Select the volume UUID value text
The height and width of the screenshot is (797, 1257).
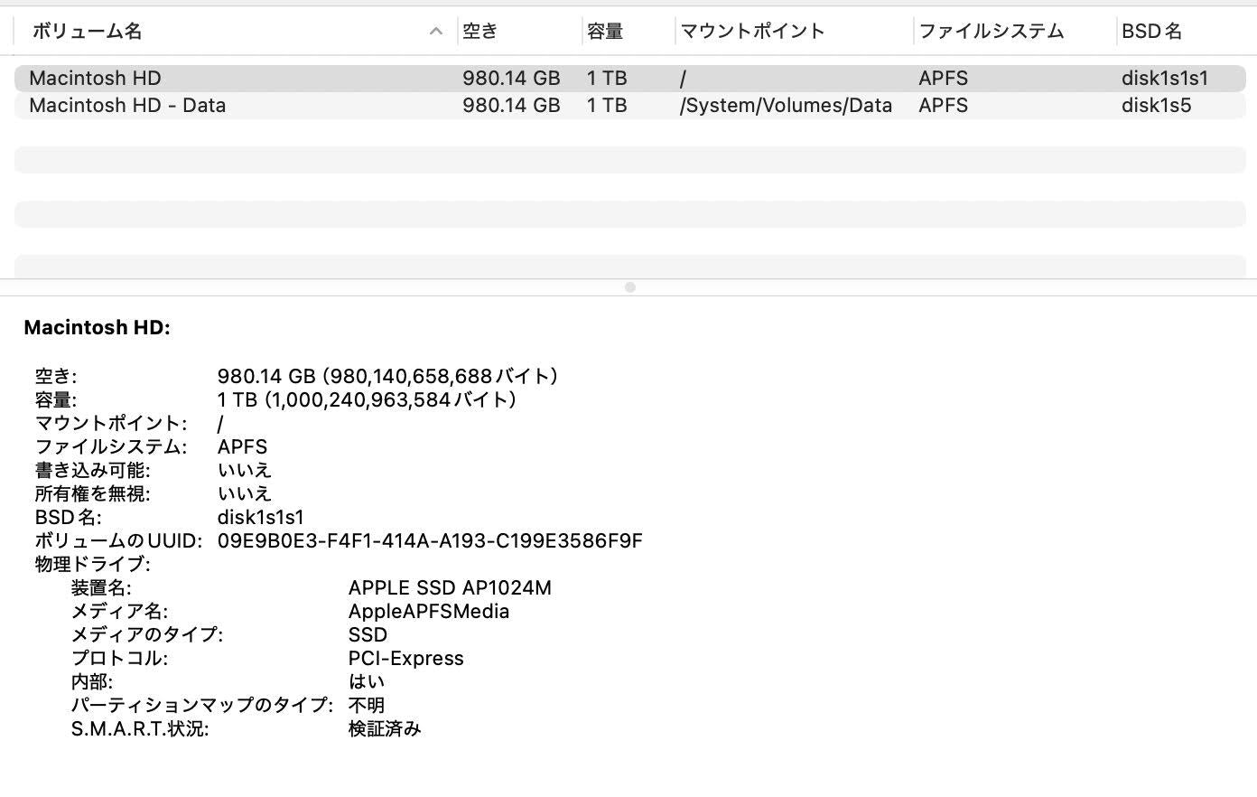click(x=430, y=540)
